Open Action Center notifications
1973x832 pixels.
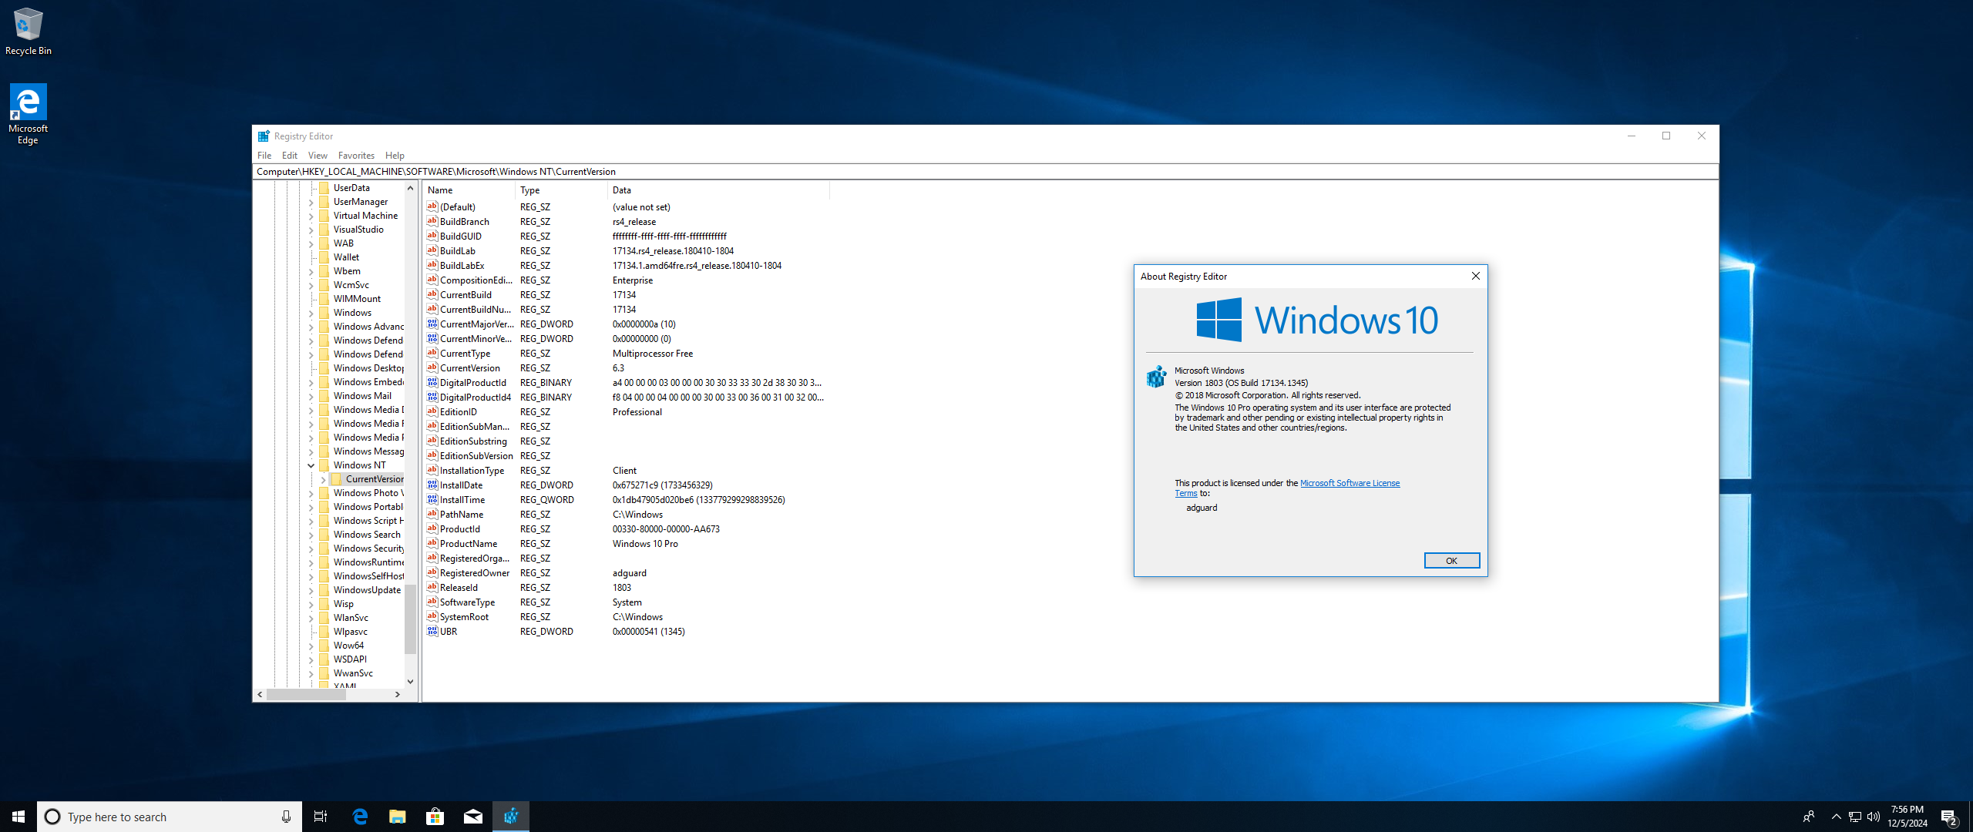coord(1949,817)
